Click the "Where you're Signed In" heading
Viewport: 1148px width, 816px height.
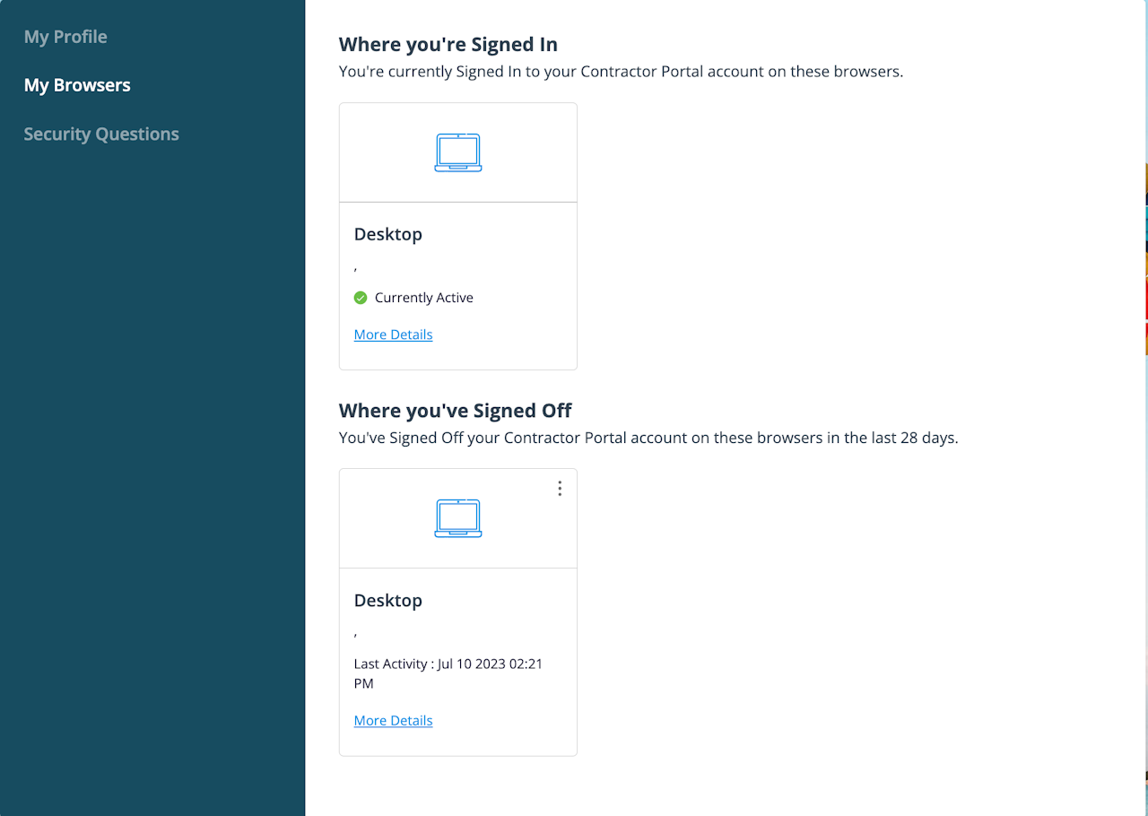(x=448, y=44)
